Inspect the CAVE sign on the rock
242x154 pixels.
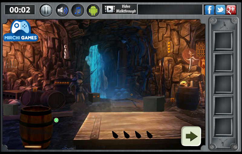pos(65,52)
